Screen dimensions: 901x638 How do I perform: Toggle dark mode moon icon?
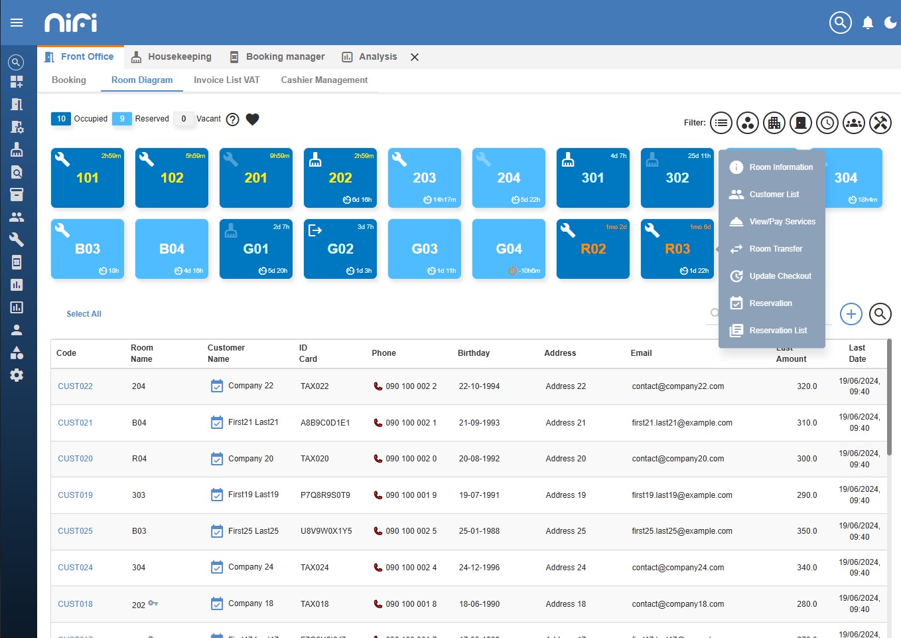890,23
